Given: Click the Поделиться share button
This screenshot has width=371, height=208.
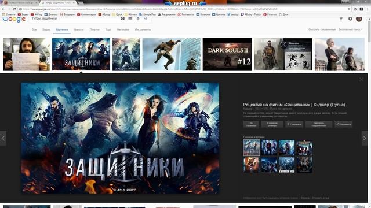Looking at the screenshot, I should tap(344, 124).
